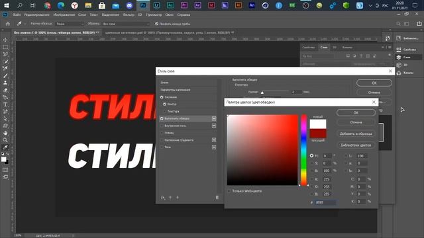
Task: Open the History panel icon beside the canvas
Action: tap(388, 38)
